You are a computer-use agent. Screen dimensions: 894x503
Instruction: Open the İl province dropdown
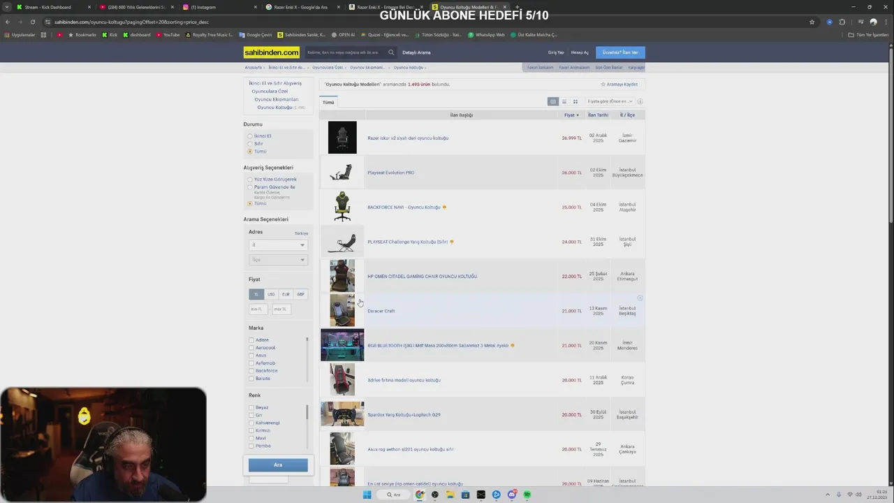(278, 245)
